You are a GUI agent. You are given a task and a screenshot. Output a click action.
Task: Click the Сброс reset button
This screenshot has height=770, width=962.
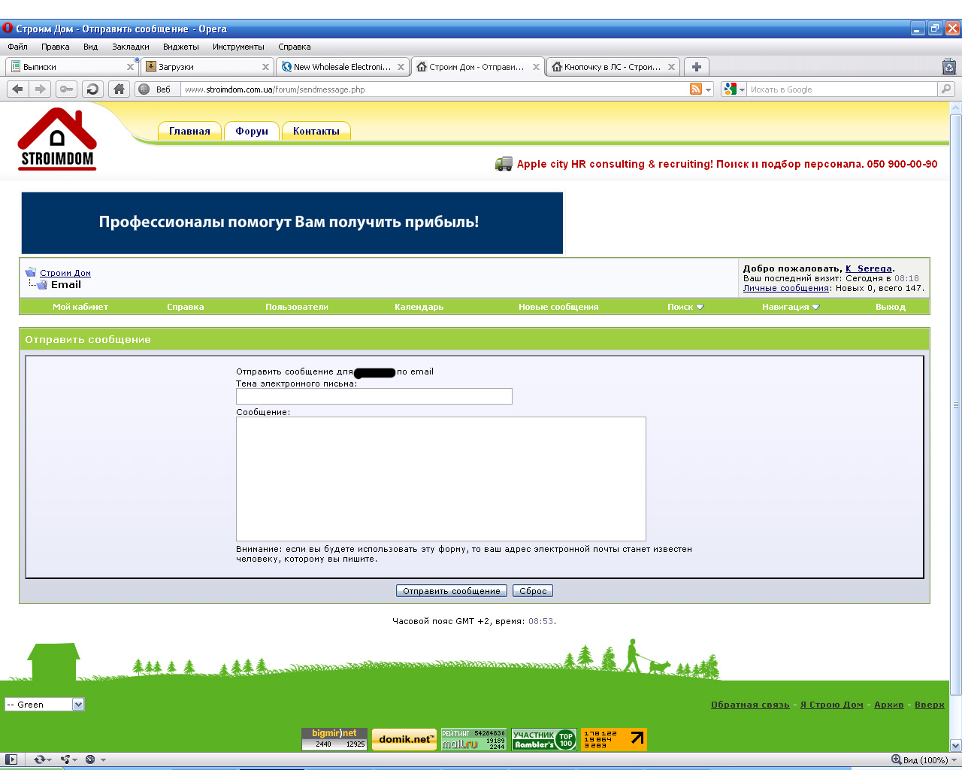[533, 591]
